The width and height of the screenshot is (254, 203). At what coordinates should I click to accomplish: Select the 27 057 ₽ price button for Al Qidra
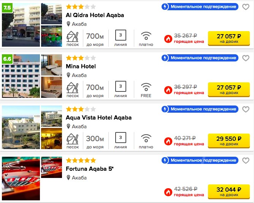click(x=229, y=38)
